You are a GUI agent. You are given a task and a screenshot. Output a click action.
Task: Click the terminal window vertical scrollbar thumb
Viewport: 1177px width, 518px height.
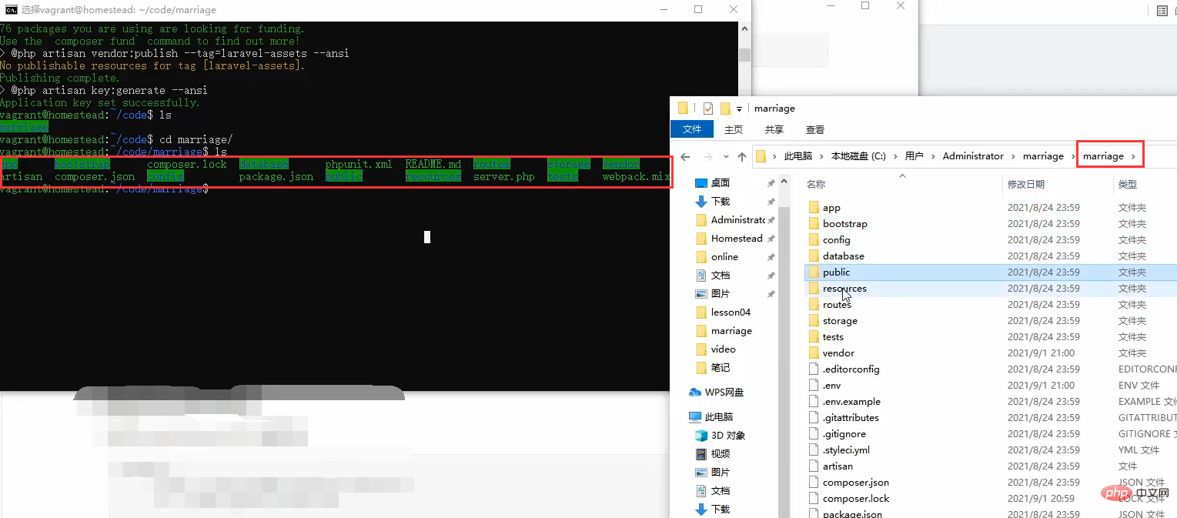(744, 55)
